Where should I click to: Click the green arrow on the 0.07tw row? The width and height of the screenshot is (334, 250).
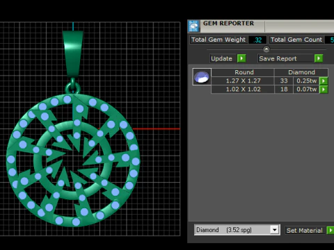[324, 90]
